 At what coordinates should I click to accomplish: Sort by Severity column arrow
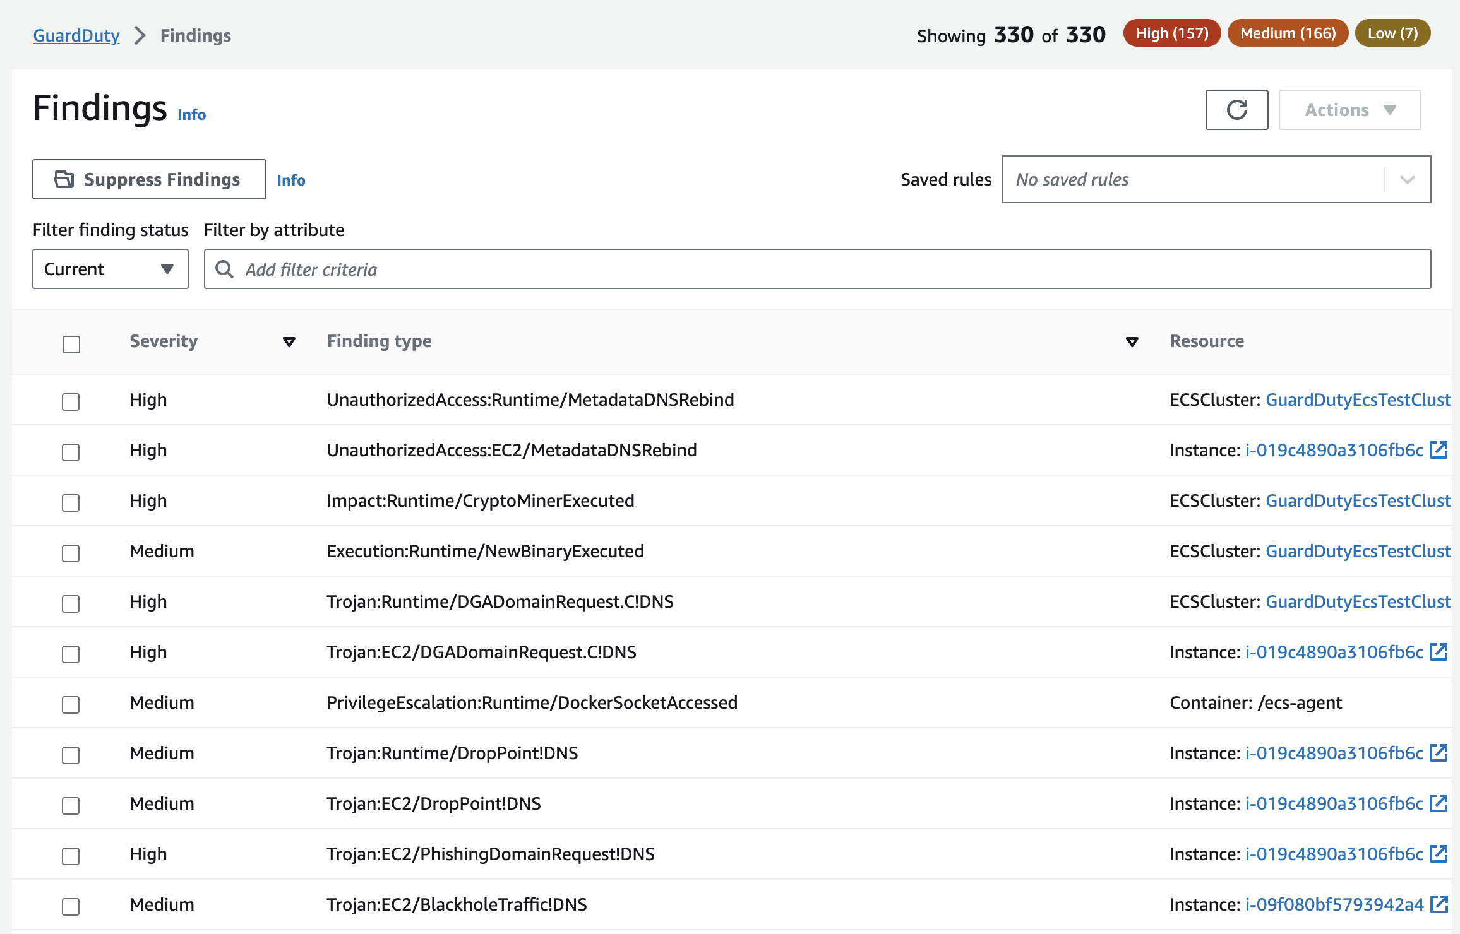click(x=289, y=342)
